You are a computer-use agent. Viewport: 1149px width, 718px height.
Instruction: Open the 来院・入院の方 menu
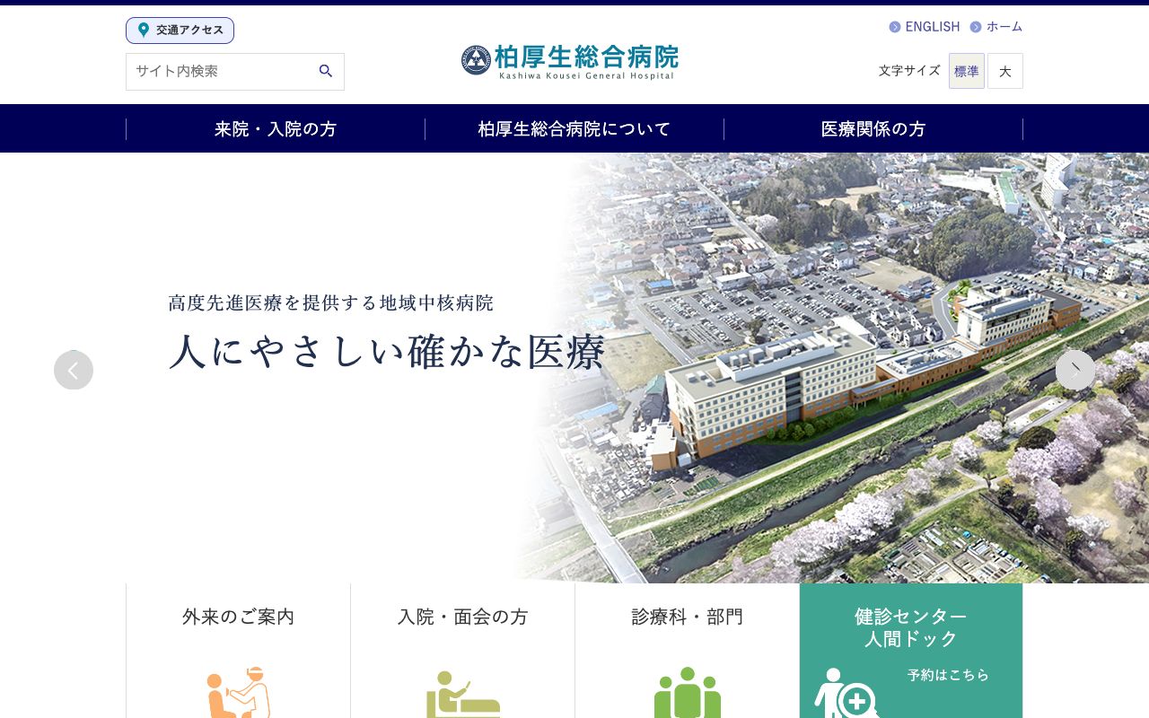point(275,128)
